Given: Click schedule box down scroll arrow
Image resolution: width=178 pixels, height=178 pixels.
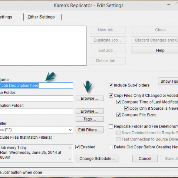Looking at the screenshot, I should pos(70,159).
